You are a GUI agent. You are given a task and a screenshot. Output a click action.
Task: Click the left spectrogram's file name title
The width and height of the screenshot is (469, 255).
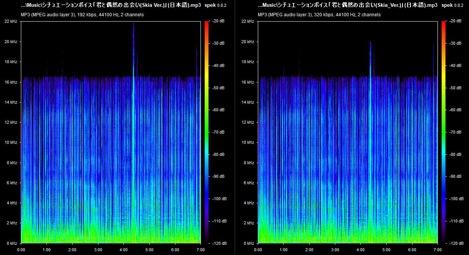pyautogui.click(x=111, y=5)
